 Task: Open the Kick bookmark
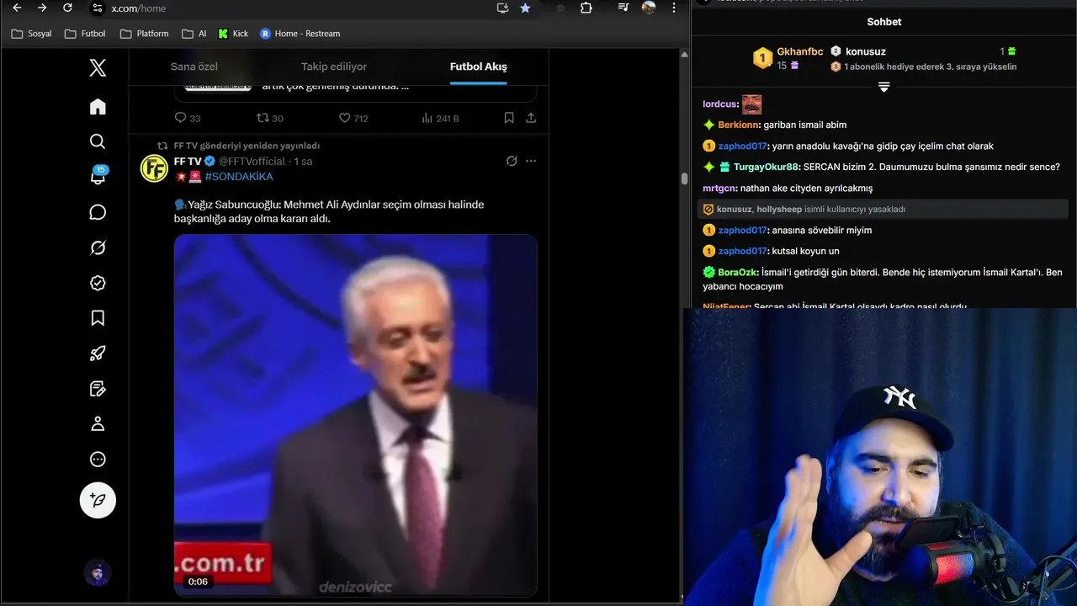(233, 34)
